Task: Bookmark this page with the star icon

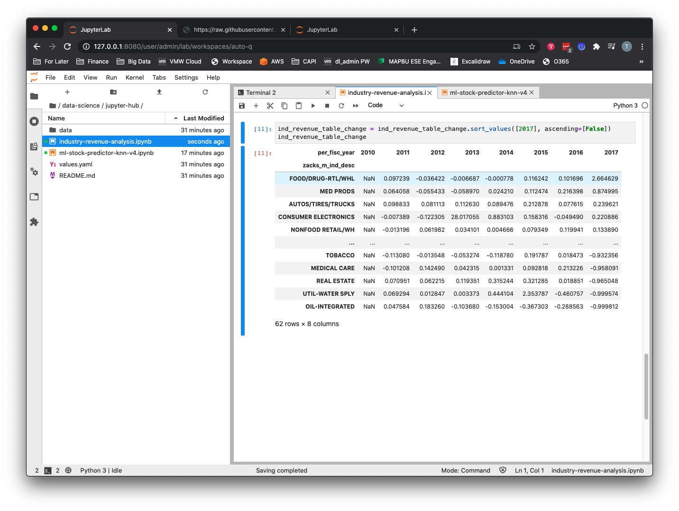Action: 532,46
